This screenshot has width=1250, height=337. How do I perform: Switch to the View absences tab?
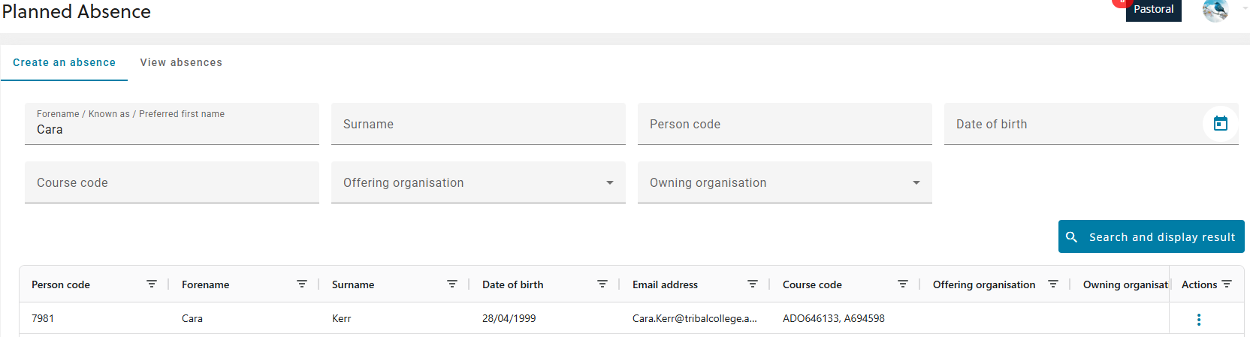click(181, 62)
